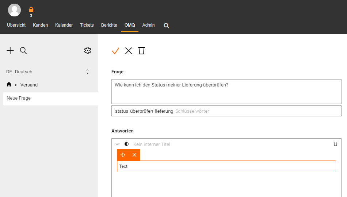Image resolution: width=347 pixels, height=197 pixels.
Task: Open the DE Deutsch language selector
Action: [47, 72]
